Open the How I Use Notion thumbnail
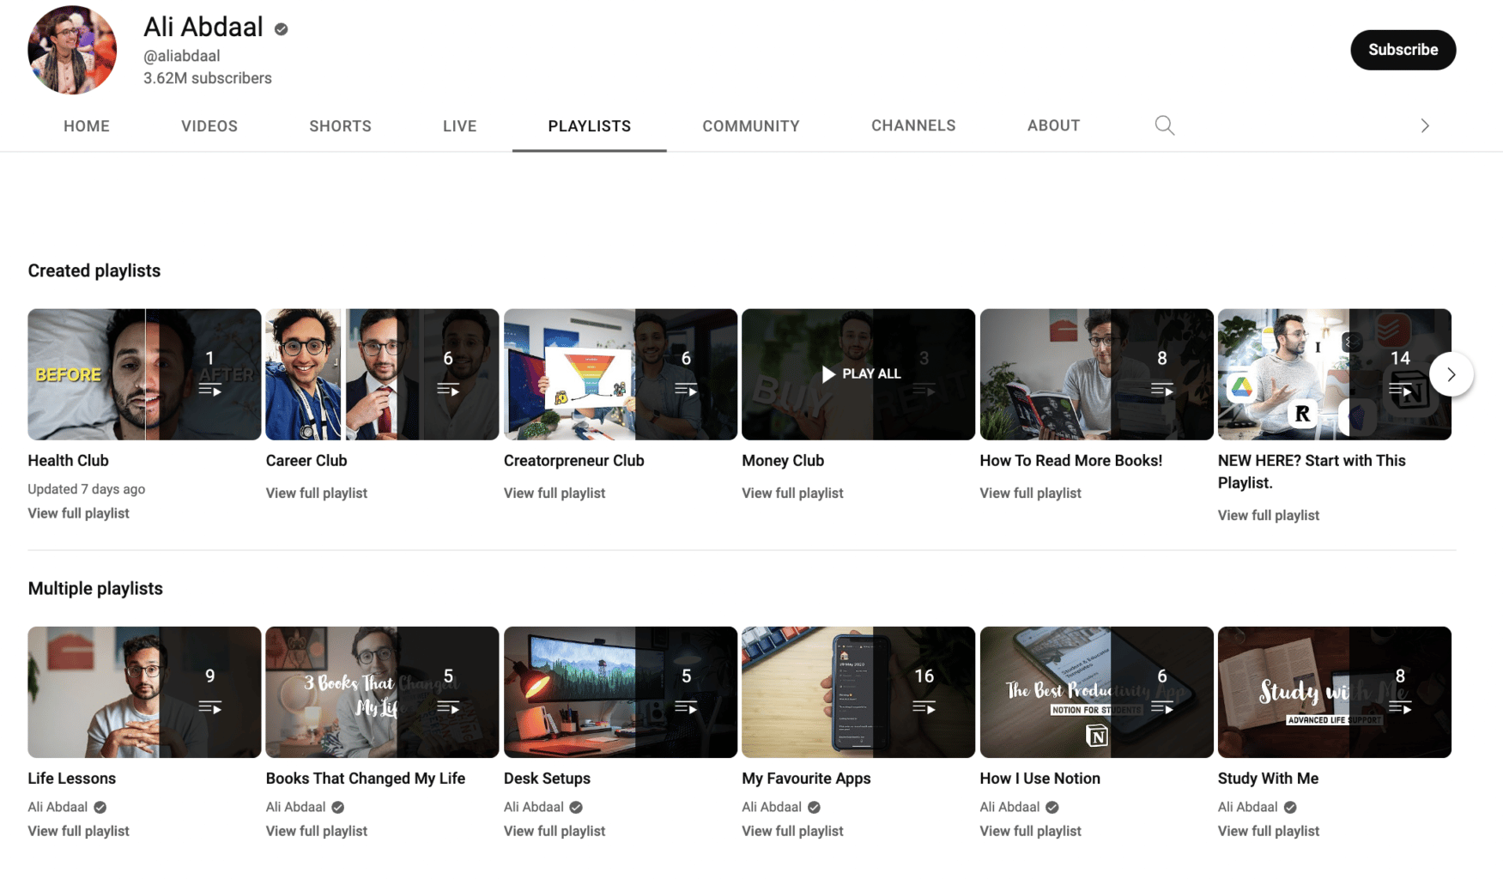The width and height of the screenshot is (1503, 879). [x=1096, y=692]
